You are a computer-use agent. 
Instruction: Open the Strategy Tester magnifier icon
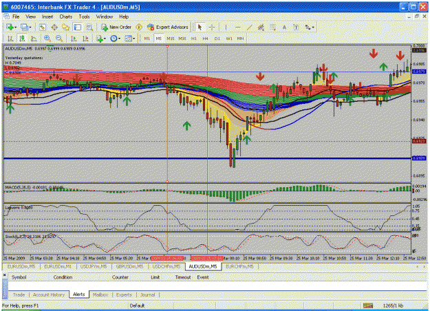tap(89, 27)
